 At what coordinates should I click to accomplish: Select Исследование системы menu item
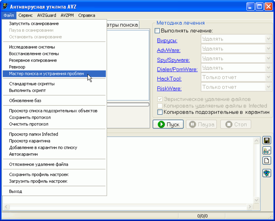tap(54, 47)
